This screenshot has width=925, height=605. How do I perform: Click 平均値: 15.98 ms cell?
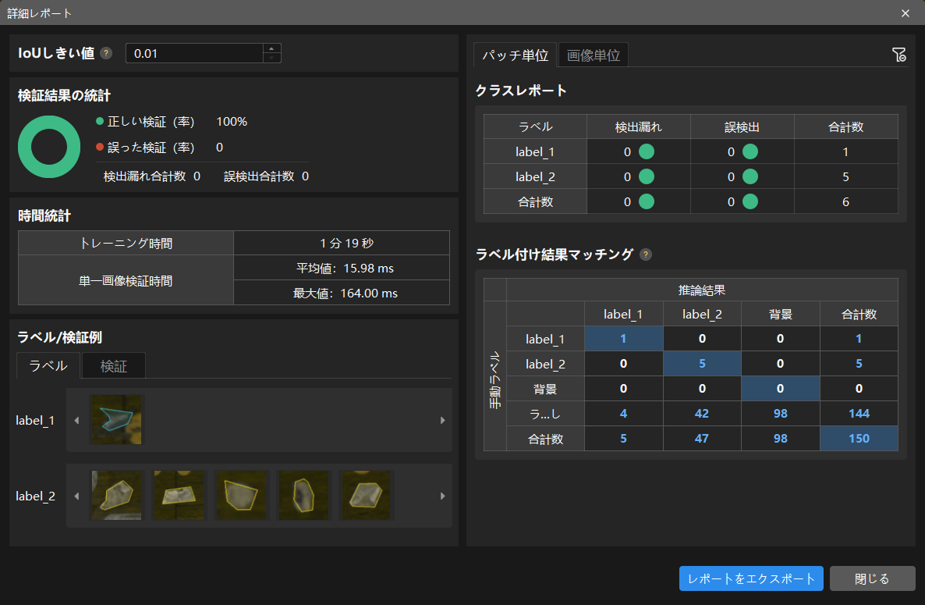coord(342,268)
